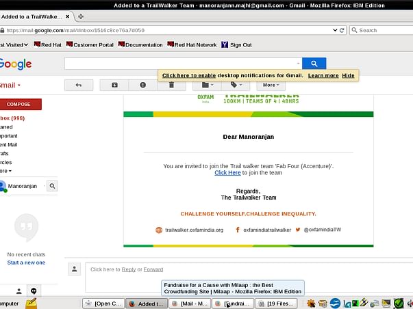Switch to the [Mail - M... taskbar window
The height and width of the screenshot is (309, 413).
click(190, 304)
